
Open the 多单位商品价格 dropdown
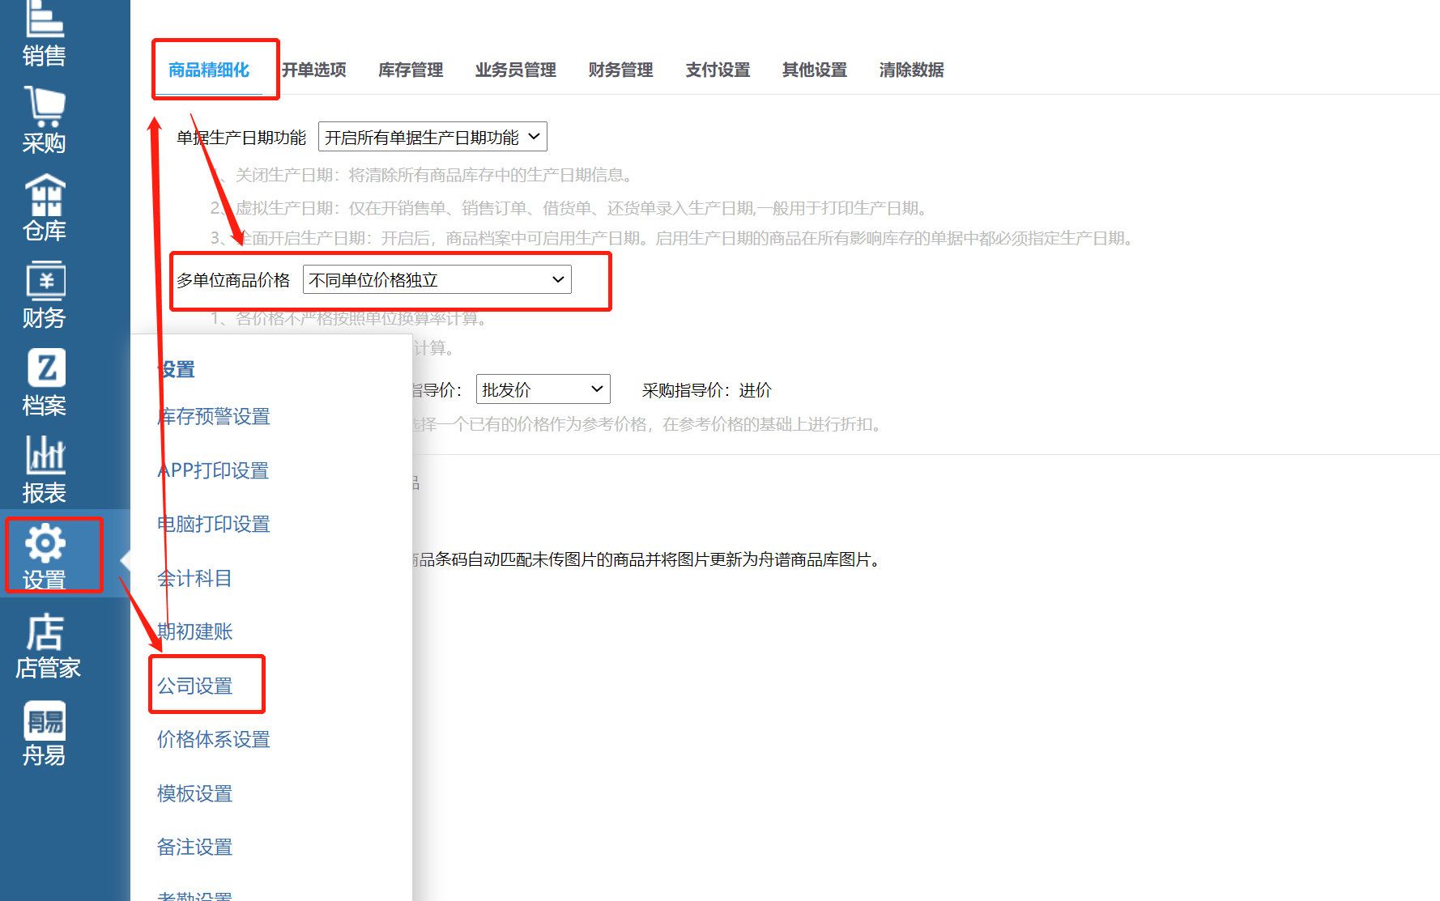(x=437, y=279)
